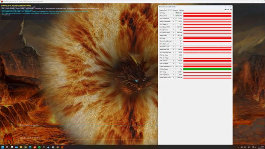
Task: Launch File Explorer from the taskbar
Action: coord(21,147)
